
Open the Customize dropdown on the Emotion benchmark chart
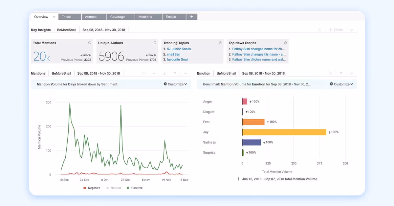341,84
